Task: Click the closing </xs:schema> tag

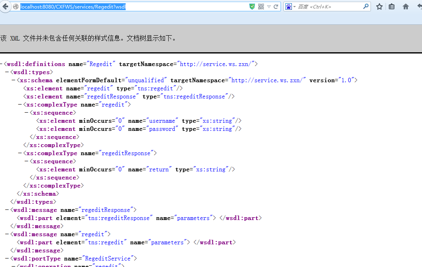Action: click(38, 194)
